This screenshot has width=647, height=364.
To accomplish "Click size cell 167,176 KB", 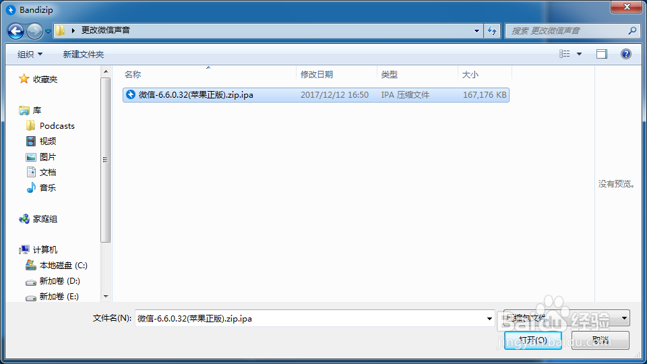I will point(485,95).
